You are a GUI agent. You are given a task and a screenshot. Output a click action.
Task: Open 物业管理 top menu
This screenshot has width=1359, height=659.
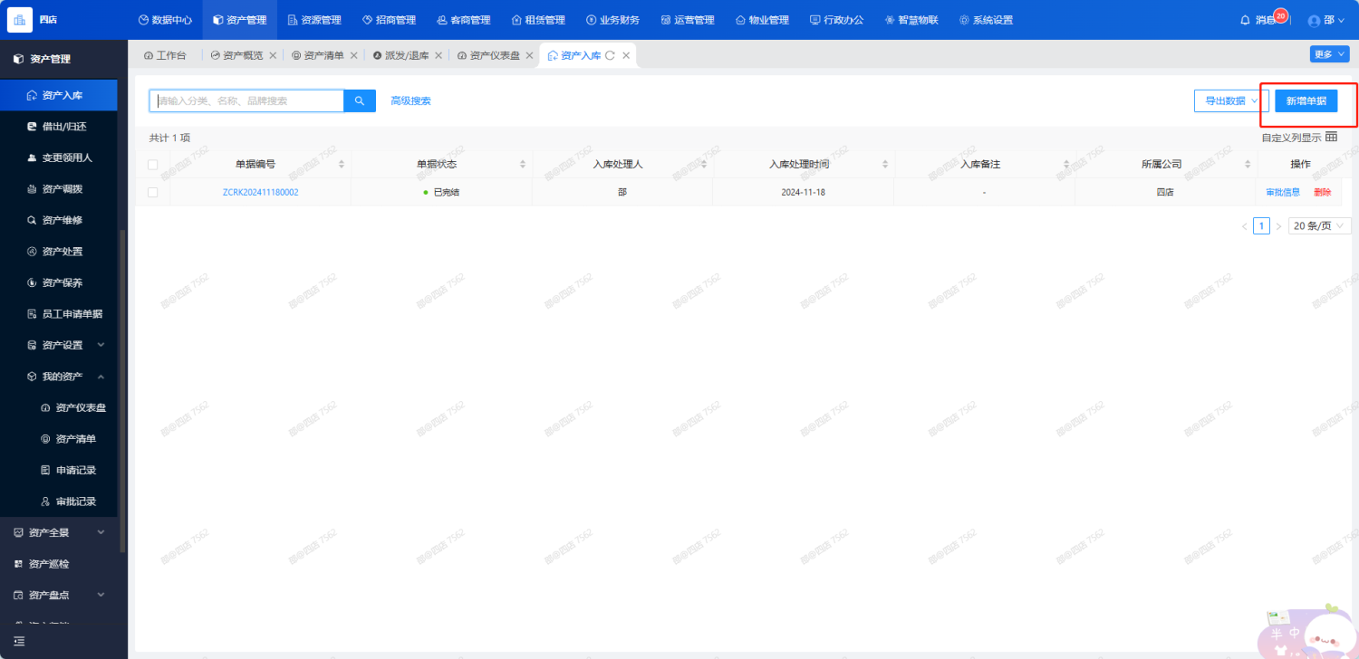762,20
